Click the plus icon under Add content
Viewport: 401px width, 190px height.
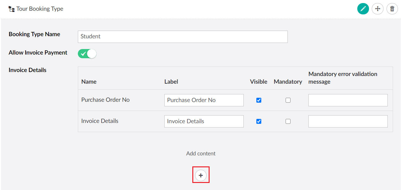click(x=201, y=175)
